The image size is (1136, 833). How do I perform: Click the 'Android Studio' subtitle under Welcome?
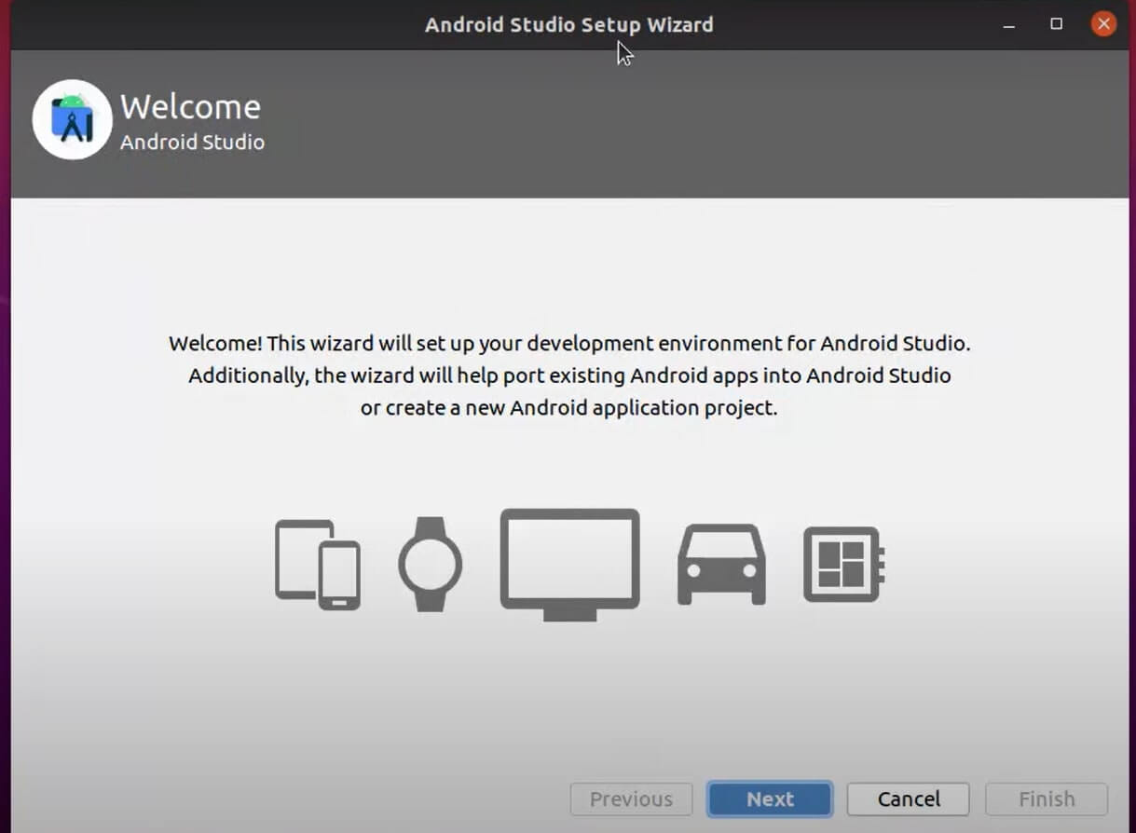click(192, 143)
